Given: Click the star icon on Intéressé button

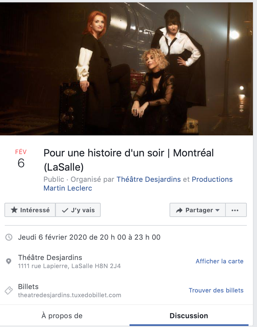Looking at the screenshot, I should click(14, 210).
